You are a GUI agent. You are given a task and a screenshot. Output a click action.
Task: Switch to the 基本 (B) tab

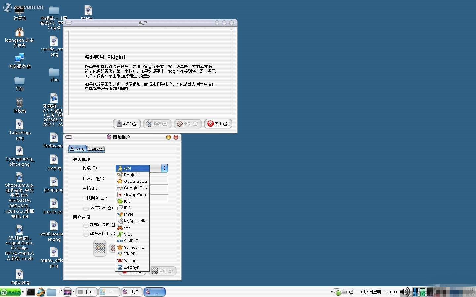[77, 149]
